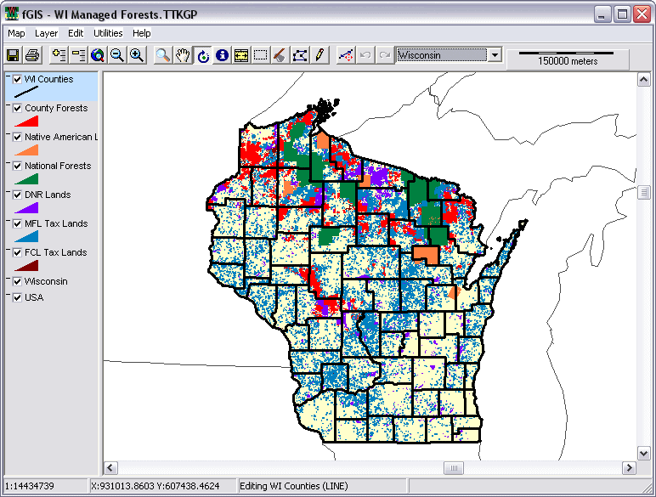Select the FCL Tax Lands layer name
Image resolution: width=656 pixels, height=497 pixels.
(55, 252)
